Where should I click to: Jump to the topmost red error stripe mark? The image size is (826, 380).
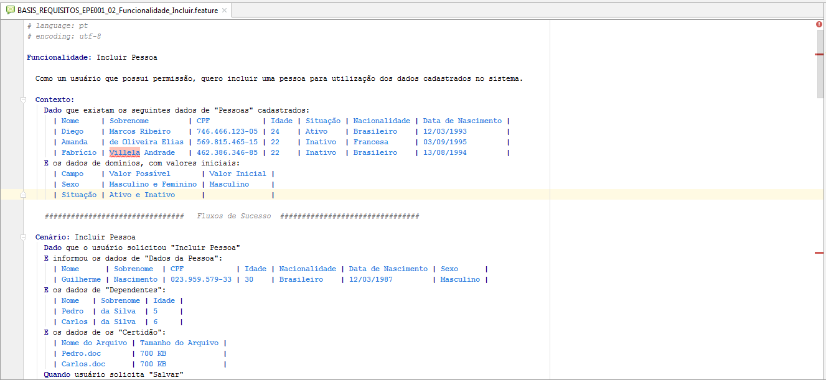(x=819, y=55)
